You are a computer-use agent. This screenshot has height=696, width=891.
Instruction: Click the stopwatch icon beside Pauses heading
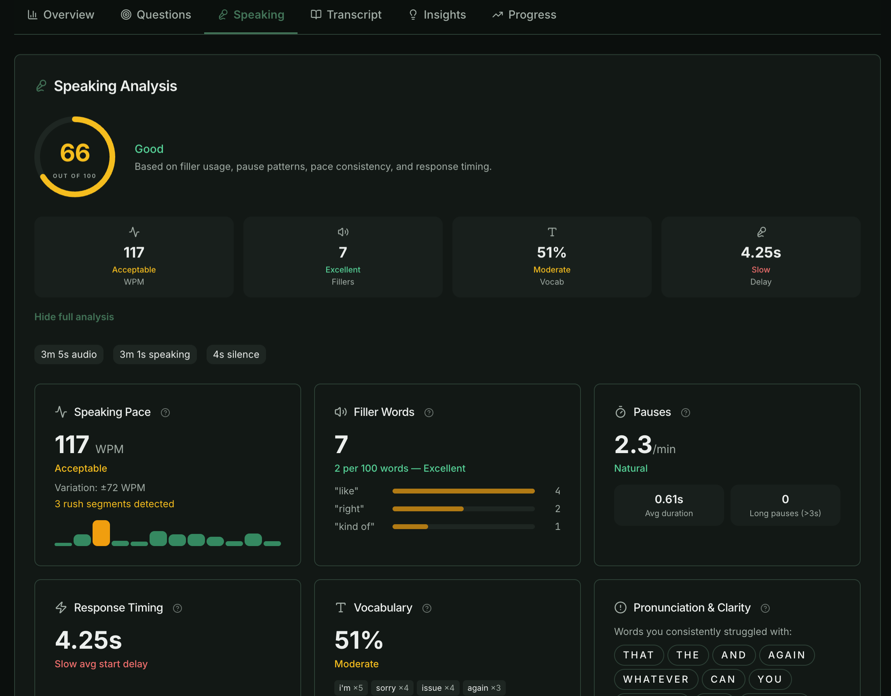click(621, 412)
